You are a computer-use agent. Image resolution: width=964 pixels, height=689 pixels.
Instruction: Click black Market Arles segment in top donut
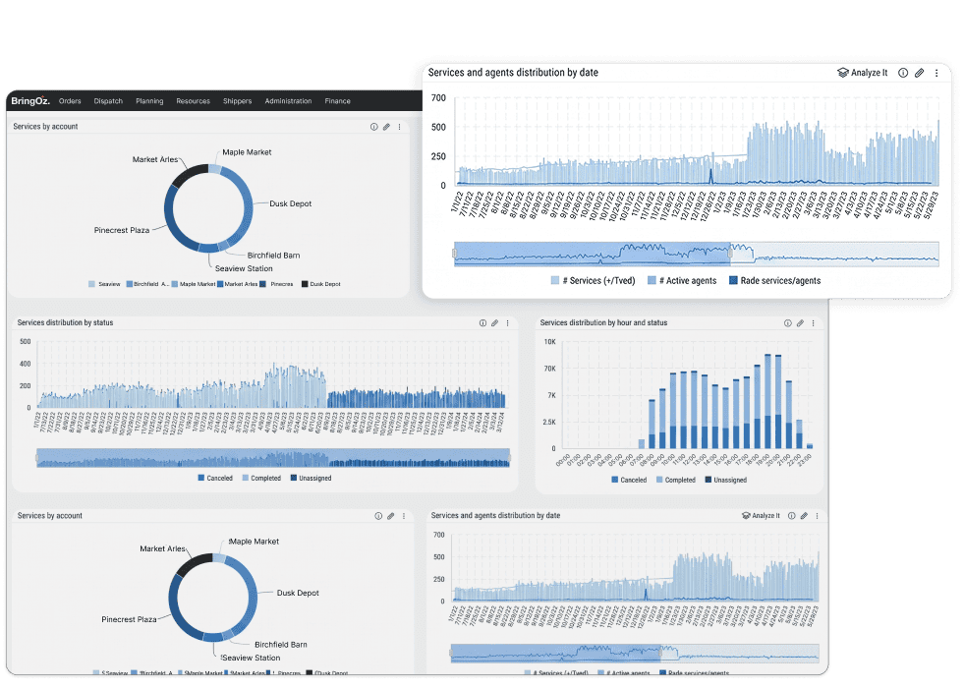(x=190, y=174)
